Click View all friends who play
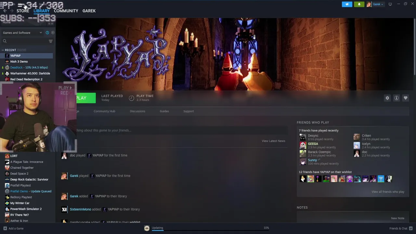This screenshot has width=416, height=234. point(388,192)
